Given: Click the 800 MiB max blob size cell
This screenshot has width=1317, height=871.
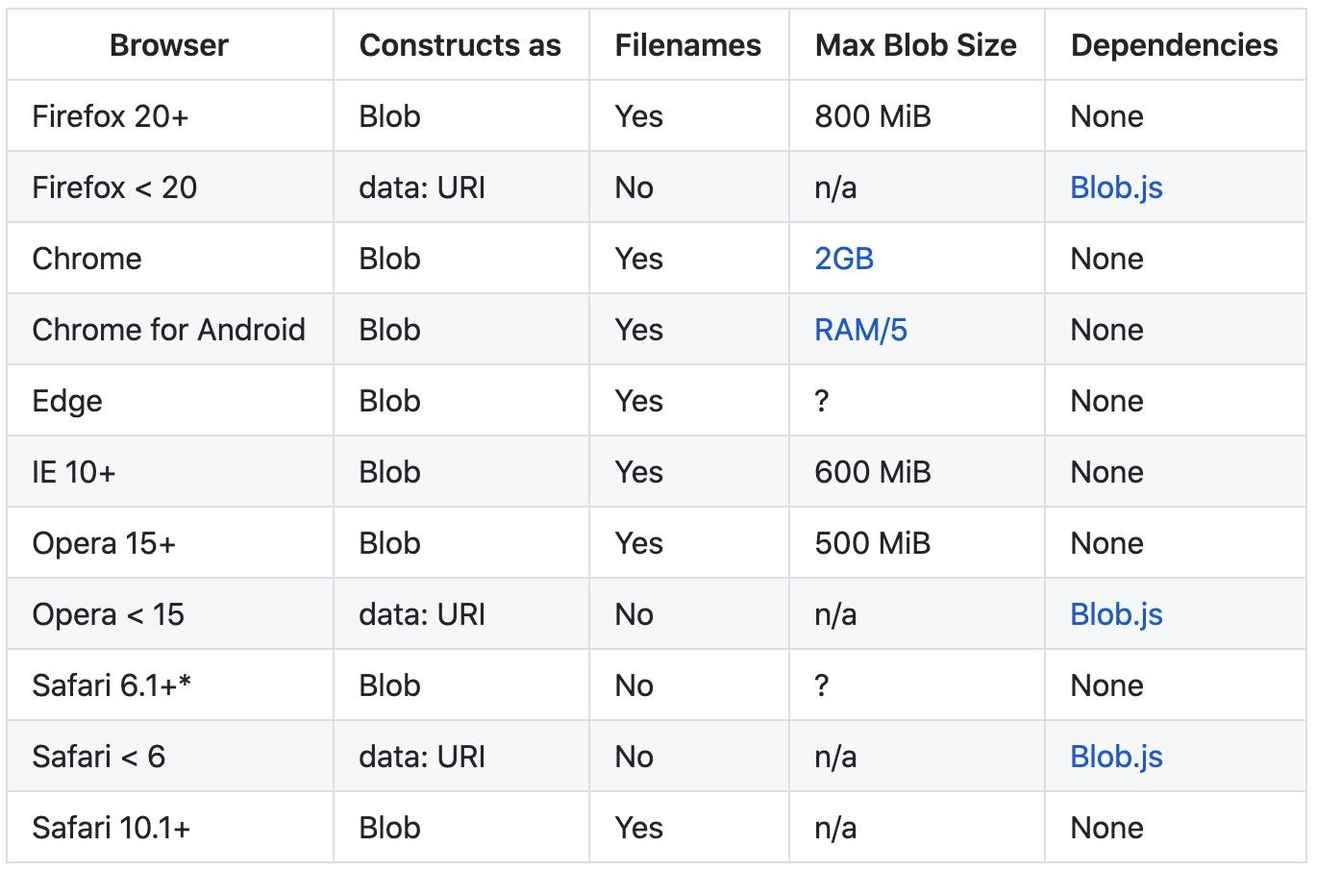Looking at the screenshot, I should (872, 116).
